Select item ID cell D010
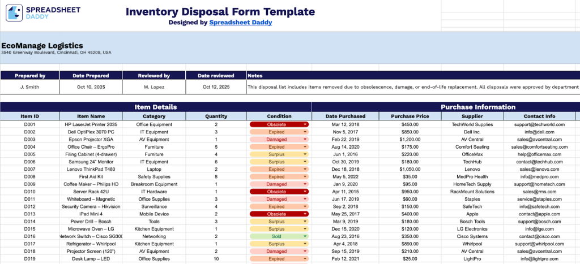 click(29, 192)
